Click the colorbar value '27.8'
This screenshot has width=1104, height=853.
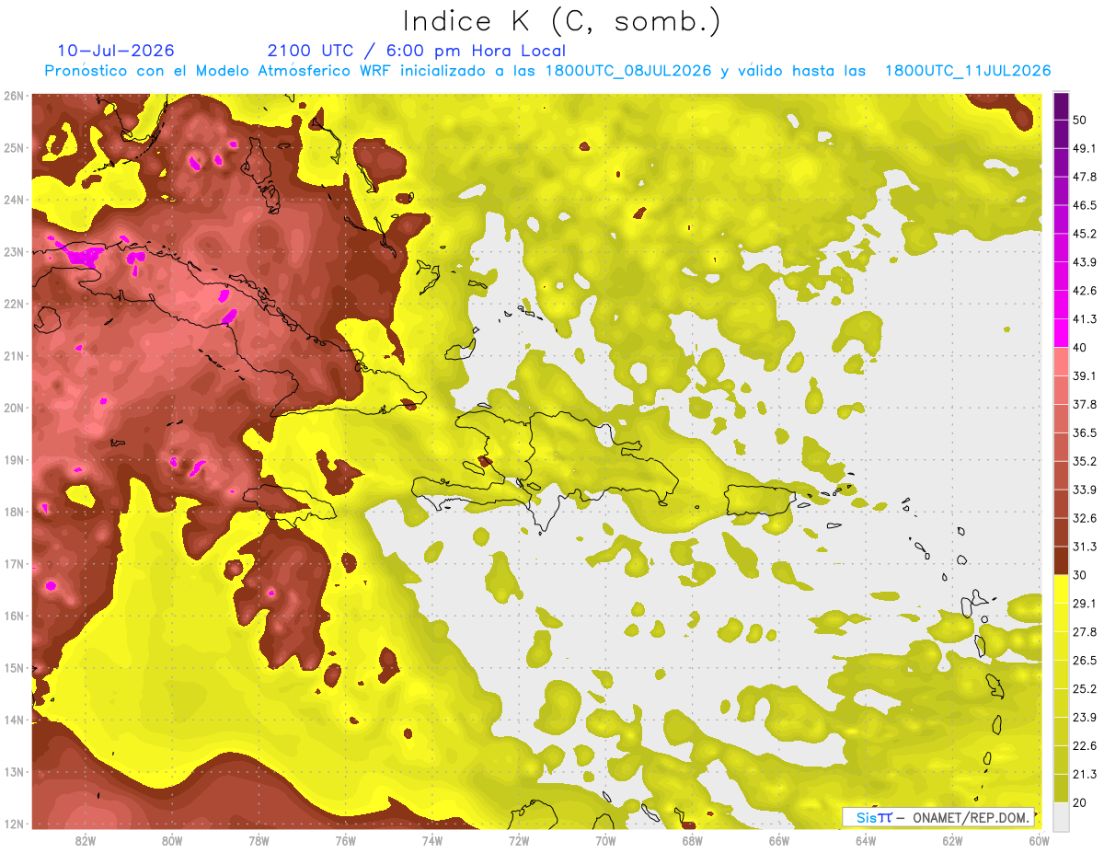point(1085,632)
